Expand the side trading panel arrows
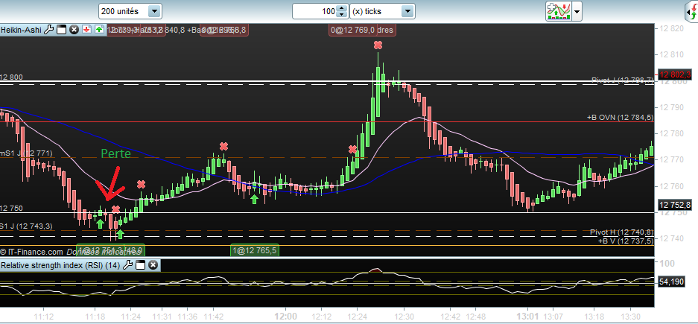 click(688, 11)
